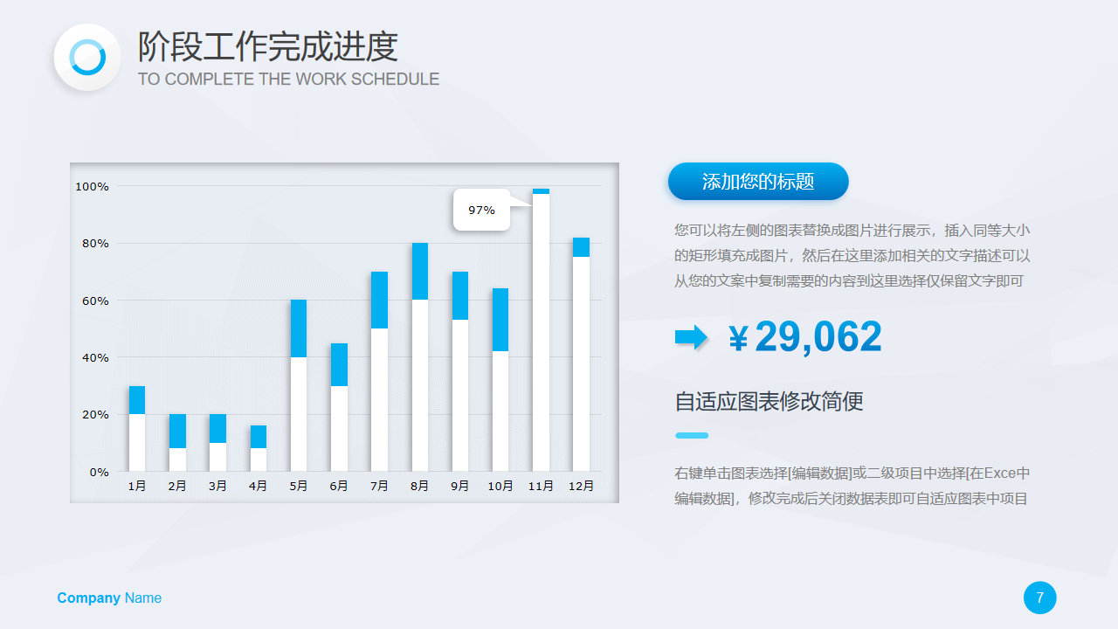Click the subtitle TO COMPLETE THE WORK SCHEDULE
This screenshot has width=1118, height=629.
pos(288,79)
